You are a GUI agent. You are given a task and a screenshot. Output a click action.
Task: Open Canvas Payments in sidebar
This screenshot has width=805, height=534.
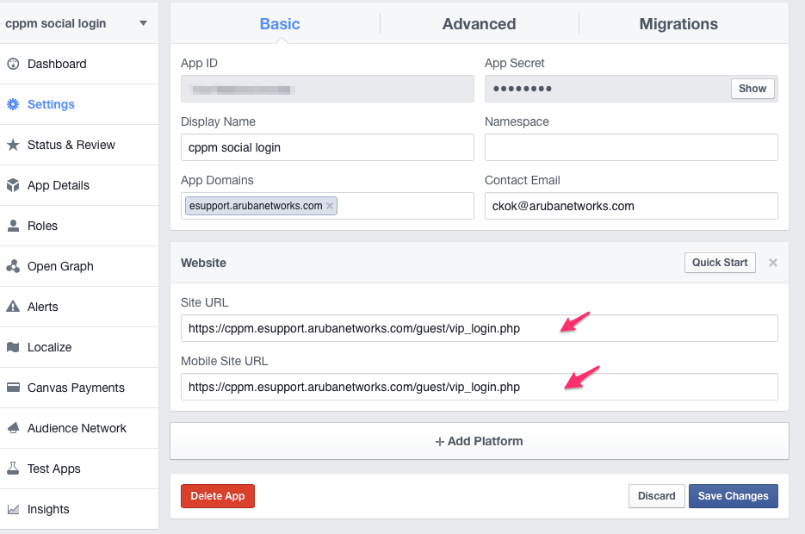click(x=79, y=388)
